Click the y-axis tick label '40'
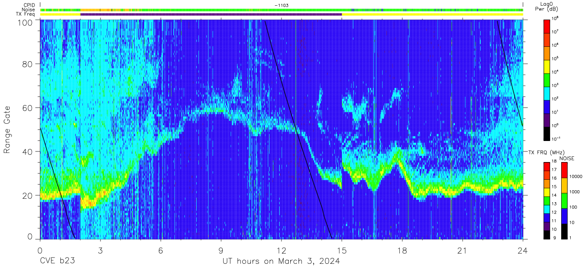This screenshot has width=588, height=271. tap(28, 152)
